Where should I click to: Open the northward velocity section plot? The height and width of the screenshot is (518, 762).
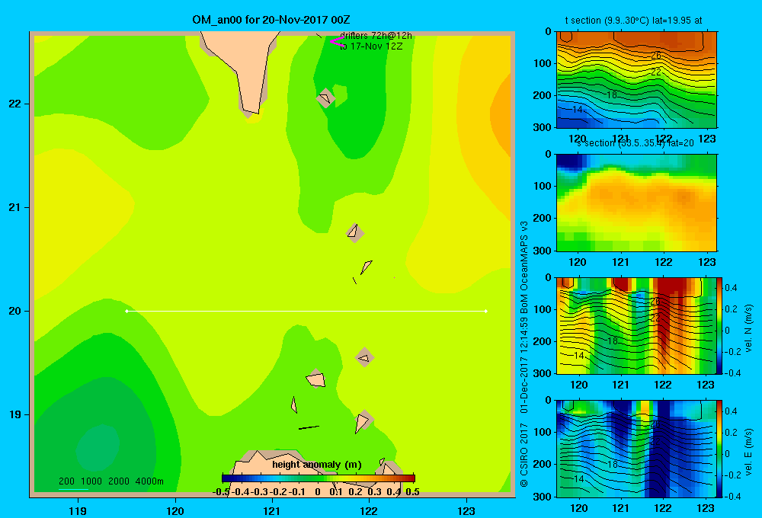tap(636, 325)
